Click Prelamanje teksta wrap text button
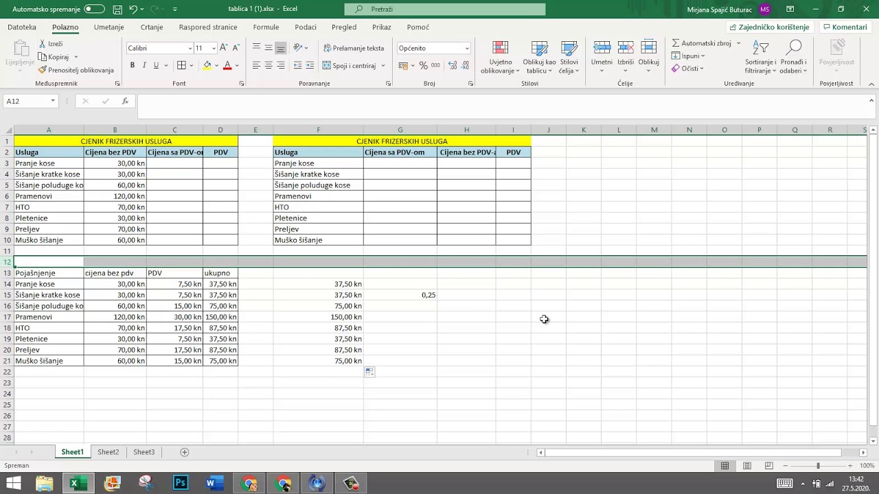879x494 pixels. pyautogui.click(x=352, y=48)
